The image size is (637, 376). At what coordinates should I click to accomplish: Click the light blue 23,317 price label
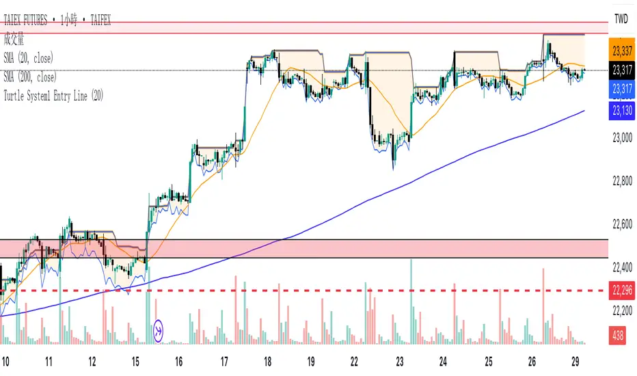pos(621,88)
